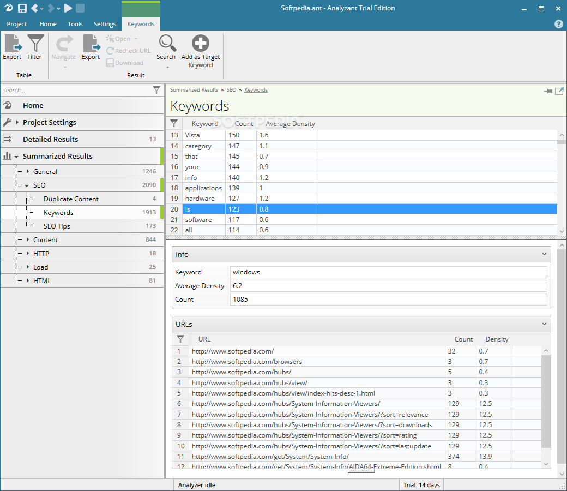Sort by Average Density column header
567x491 pixels.
(x=291, y=124)
